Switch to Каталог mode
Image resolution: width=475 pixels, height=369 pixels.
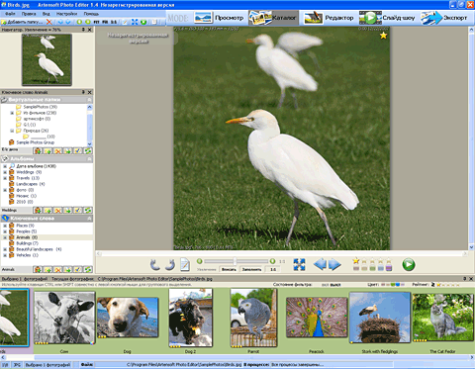click(273, 18)
